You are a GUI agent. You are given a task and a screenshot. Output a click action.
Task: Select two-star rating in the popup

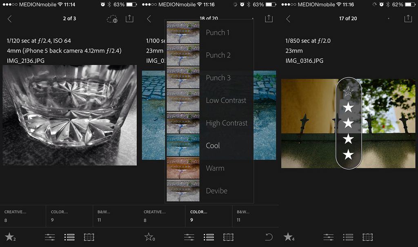click(x=348, y=139)
